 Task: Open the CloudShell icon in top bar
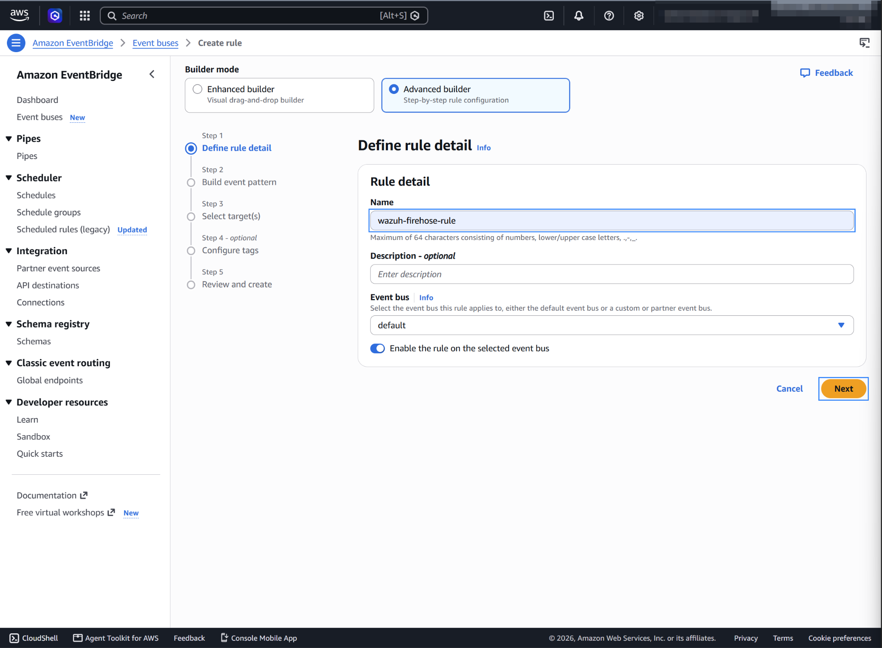(x=549, y=16)
